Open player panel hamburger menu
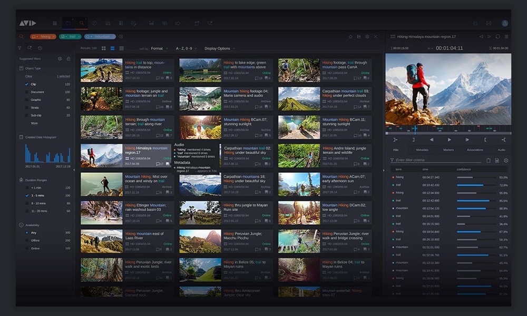Screen dimensions: 527x316 (x=506, y=36)
